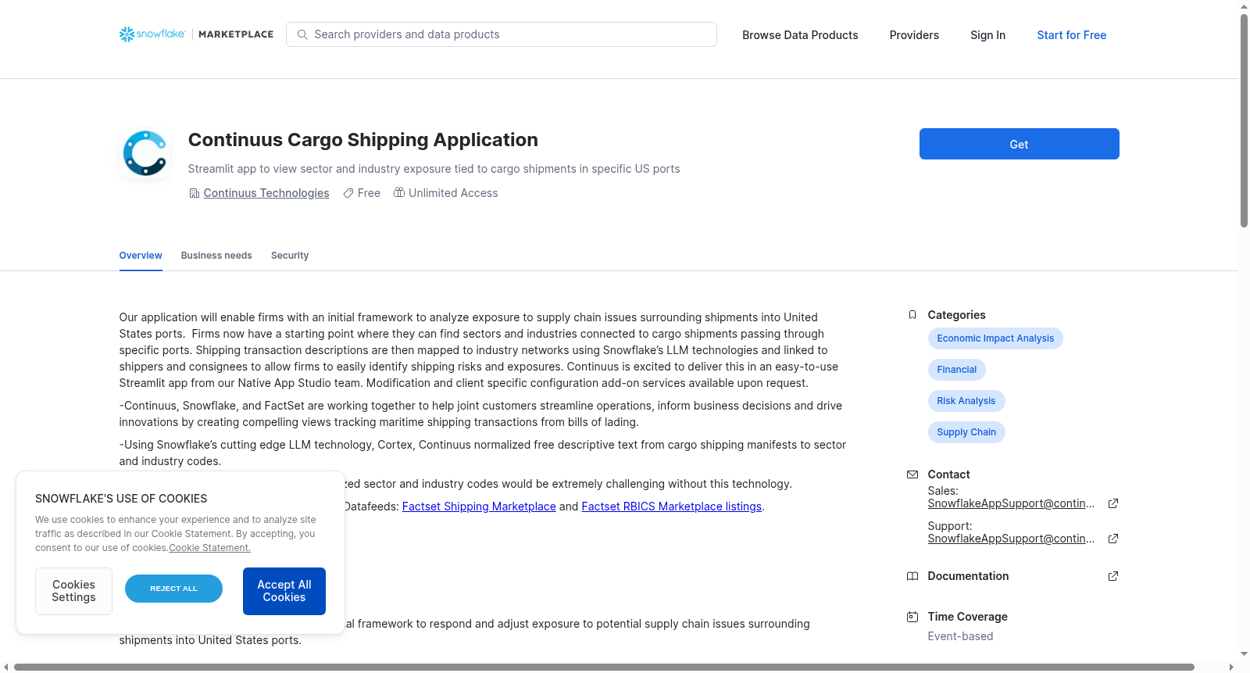The height and width of the screenshot is (673, 1250).
Task: Click the Event-based time coverage text
Action: (960, 636)
